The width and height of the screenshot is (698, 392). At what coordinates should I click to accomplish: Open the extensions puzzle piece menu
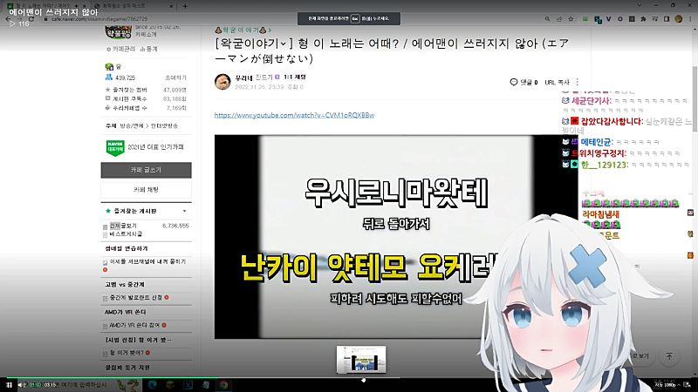coord(643,19)
